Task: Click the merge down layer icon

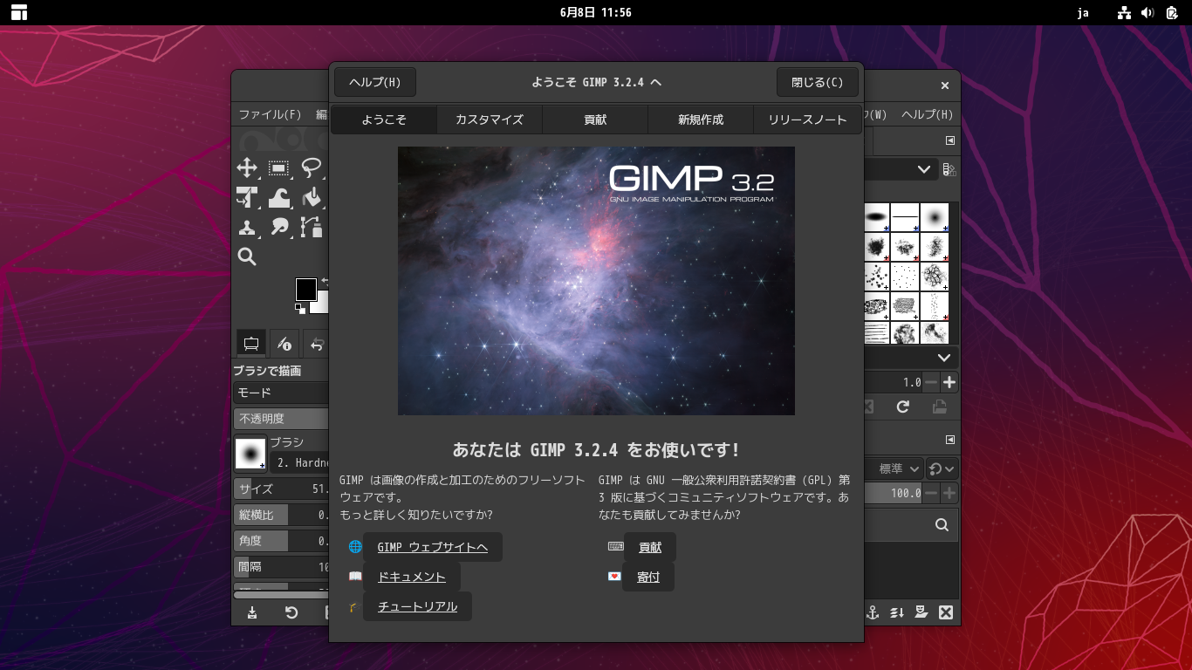Action: (896, 612)
